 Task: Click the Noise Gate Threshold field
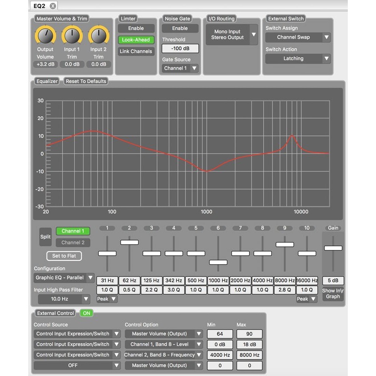(x=180, y=48)
